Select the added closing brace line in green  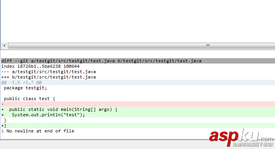click(x=138, y=126)
